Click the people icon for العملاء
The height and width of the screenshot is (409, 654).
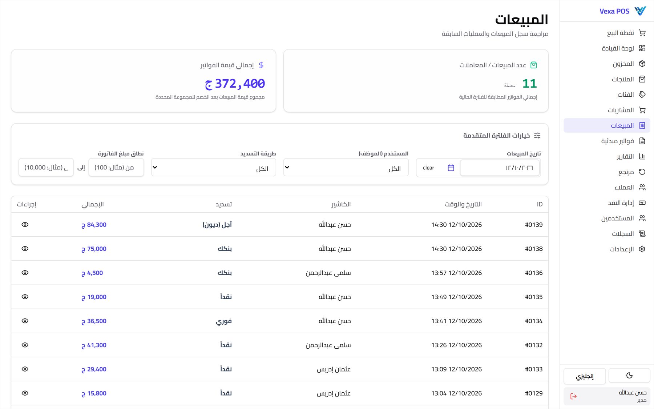tap(642, 187)
